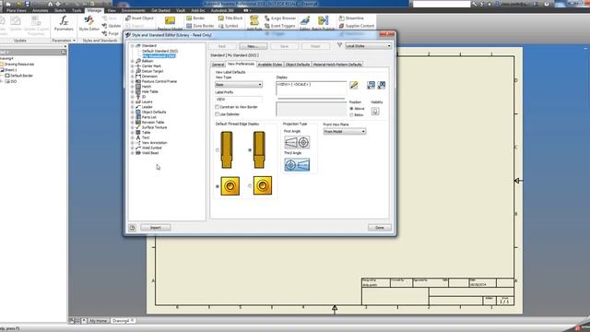Open the iLogic Browser
This screenshot has height=332, width=590.
coord(280,18)
